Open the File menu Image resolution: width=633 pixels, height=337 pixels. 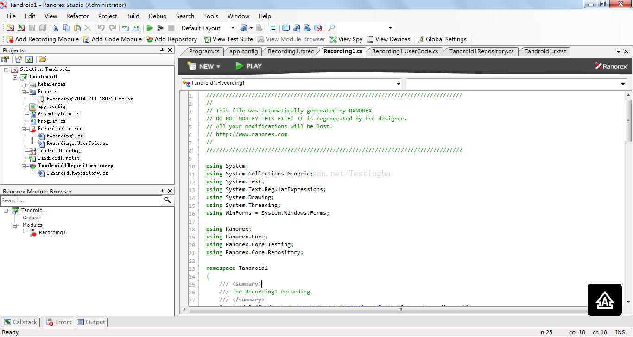(11, 16)
